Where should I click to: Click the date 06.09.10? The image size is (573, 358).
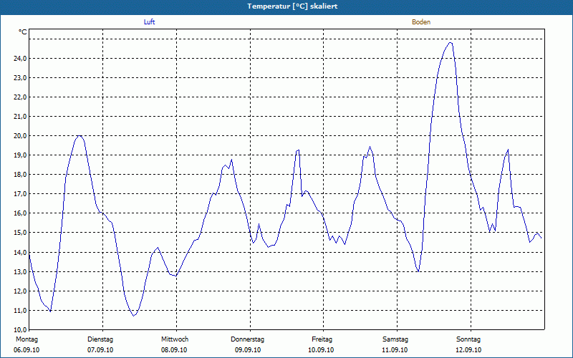[27, 350]
